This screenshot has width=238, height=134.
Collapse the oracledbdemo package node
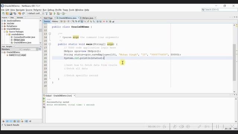(x=7, y=34)
